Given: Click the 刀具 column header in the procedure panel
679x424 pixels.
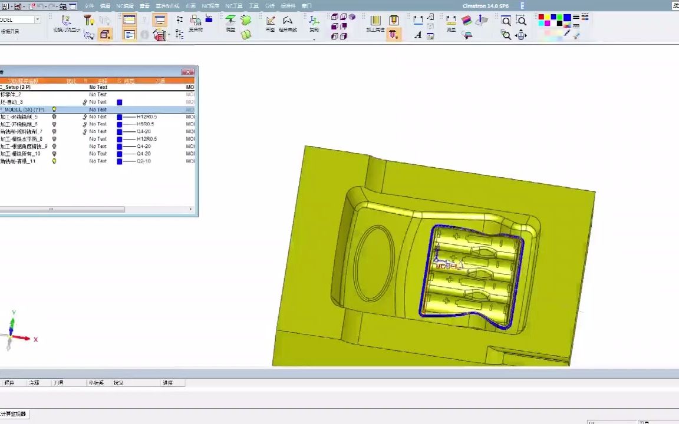Looking at the screenshot, I should pos(160,81).
